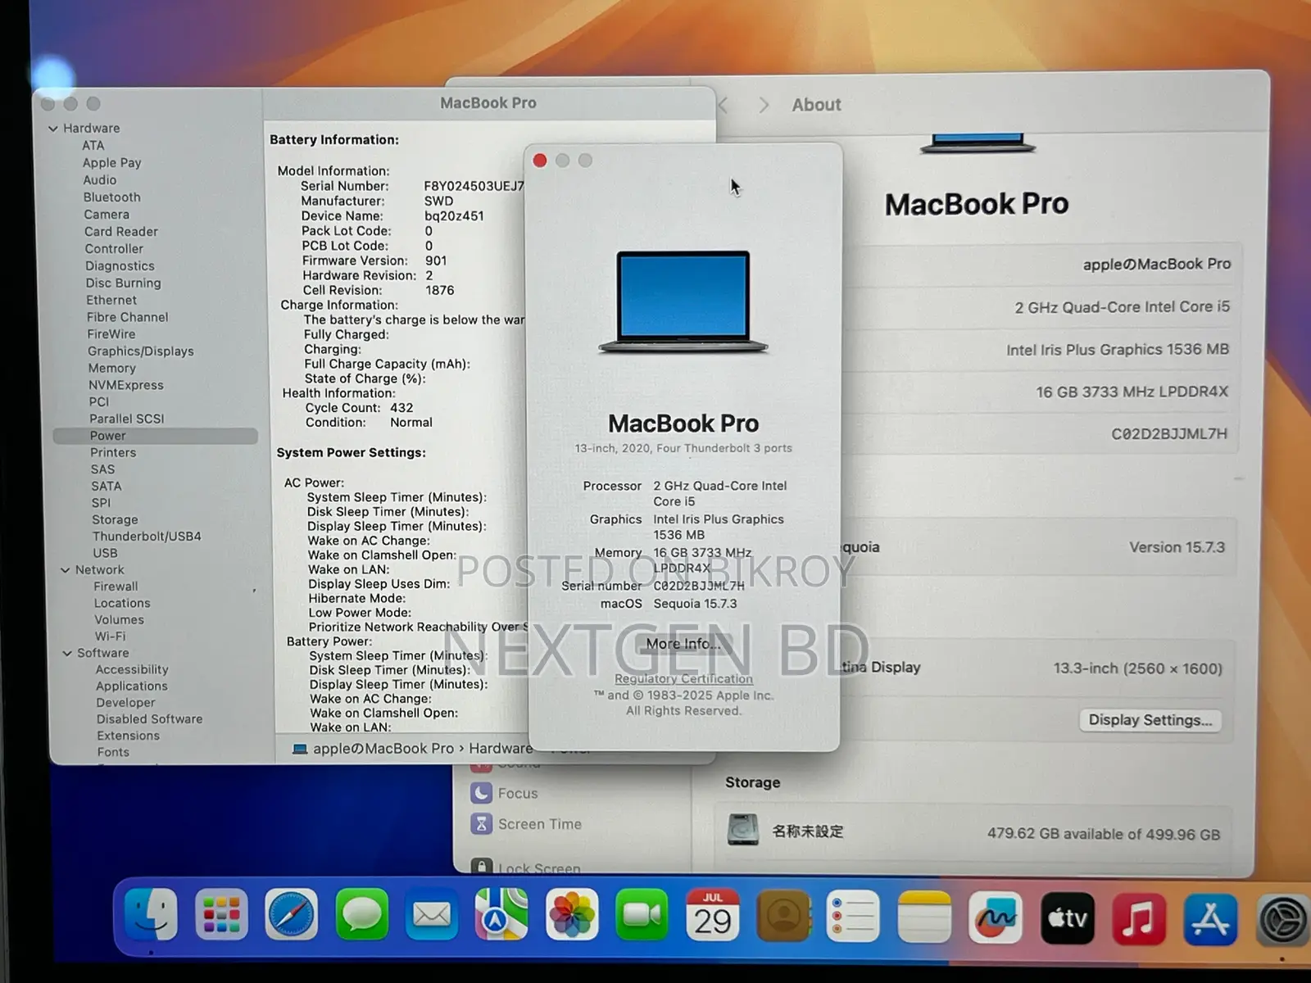Viewport: 1311px width, 983px height.
Task: Open Reminders app in the Dock
Action: [x=853, y=916]
